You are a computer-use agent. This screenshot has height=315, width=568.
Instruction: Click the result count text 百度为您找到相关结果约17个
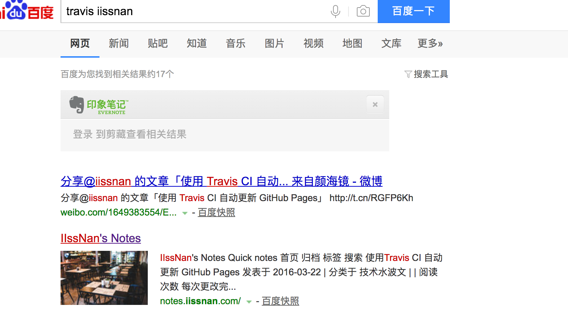(117, 74)
